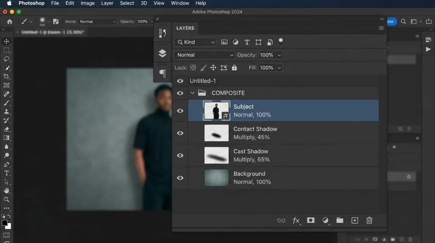Select the Pen tool

[x=6, y=164]
